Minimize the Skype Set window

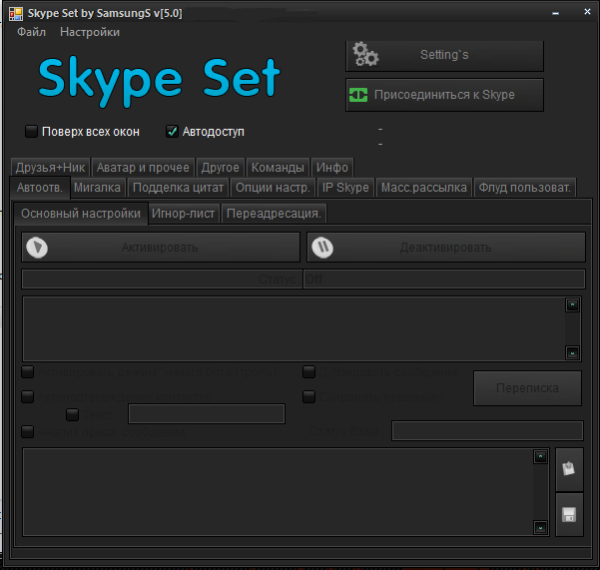555,13
